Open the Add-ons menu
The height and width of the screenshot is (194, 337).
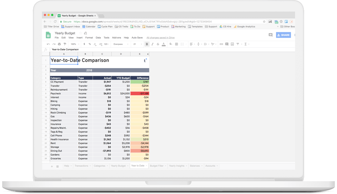pos(116,37)
